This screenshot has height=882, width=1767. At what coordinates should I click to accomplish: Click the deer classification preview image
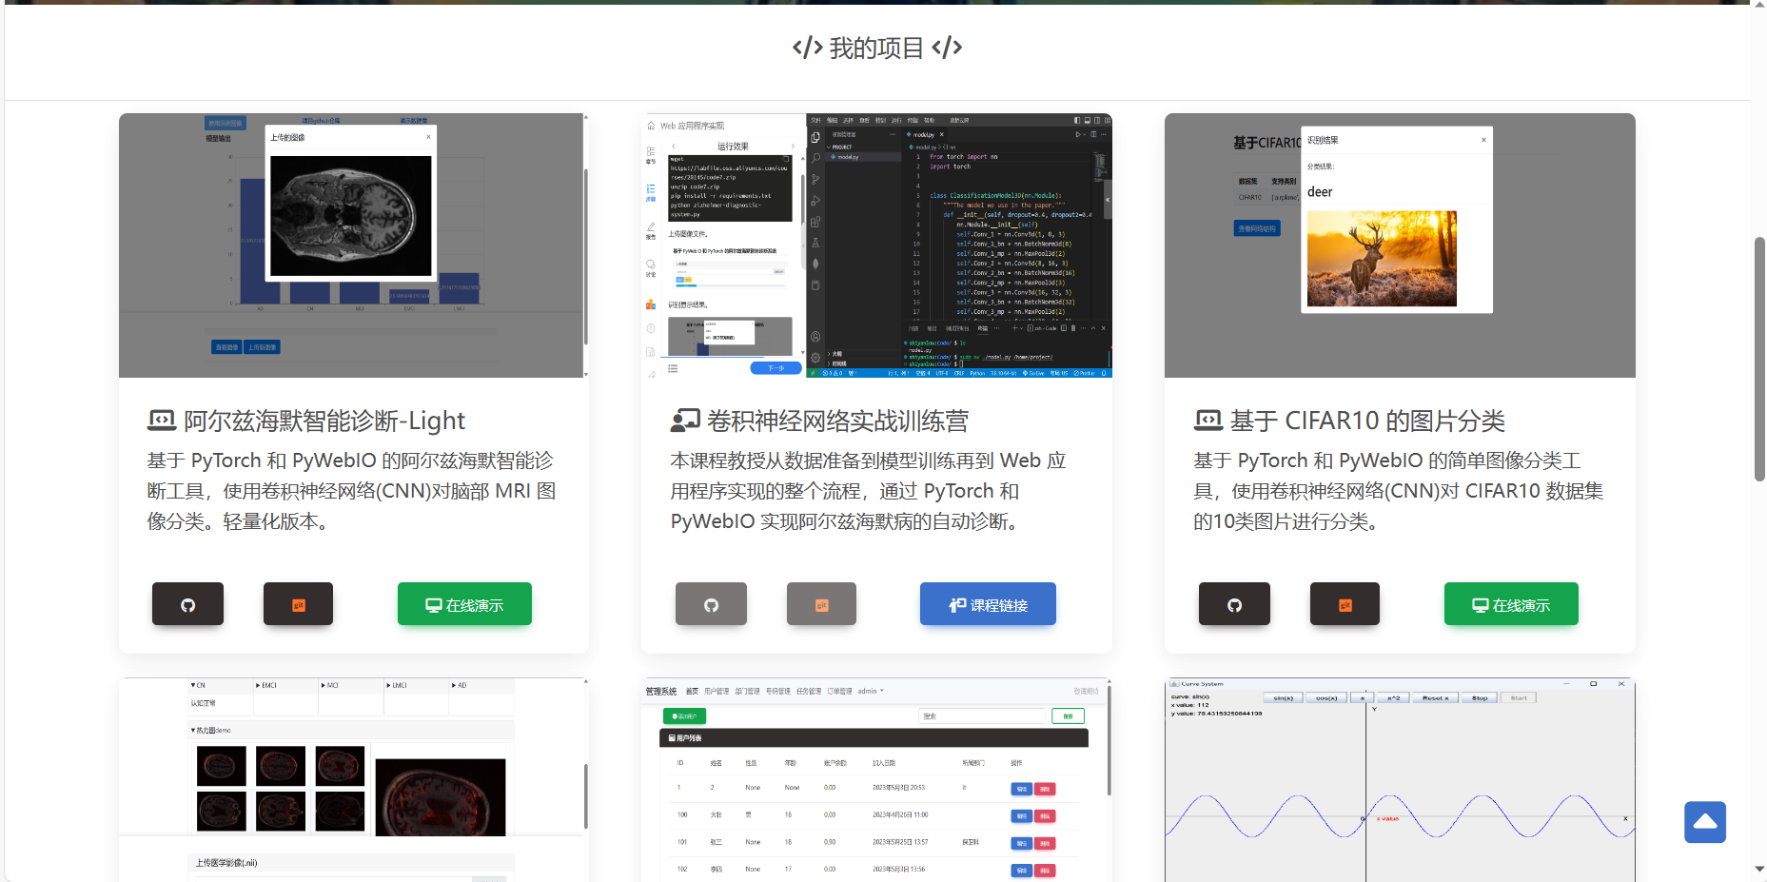tap(1400, 245)
